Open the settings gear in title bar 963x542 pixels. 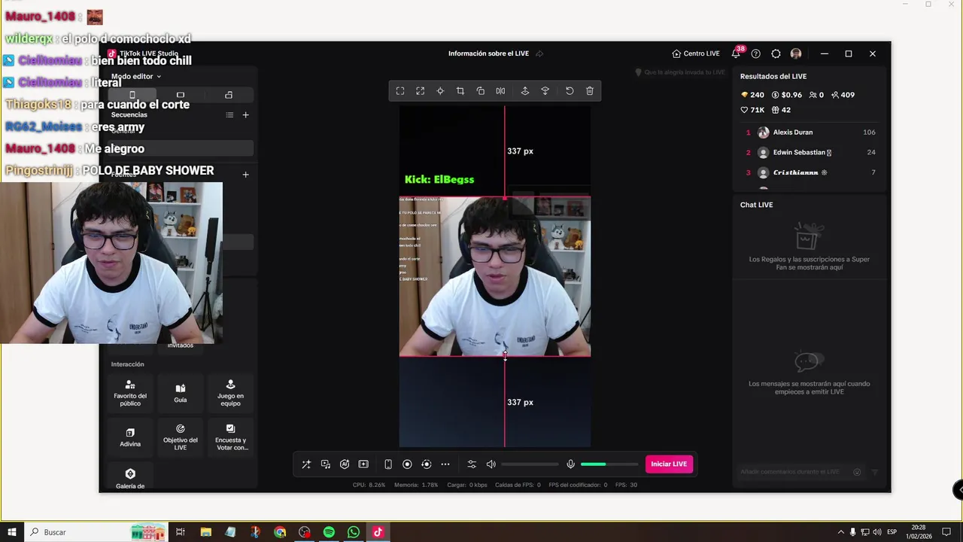(776, 53)
